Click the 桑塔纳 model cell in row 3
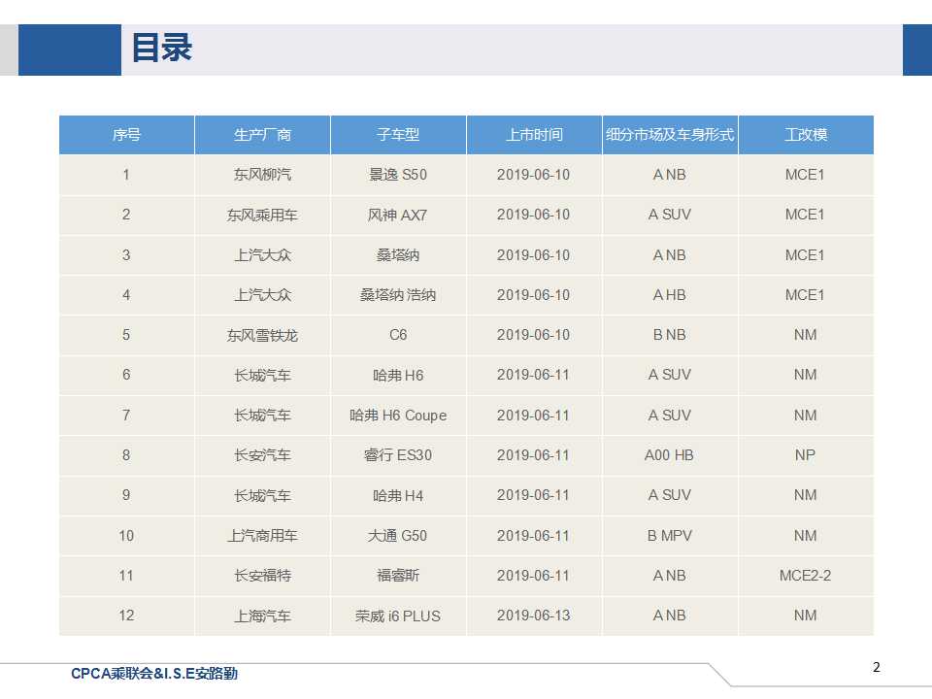Image resolution: width=932 pixels, height=699 pixels. [x=398, y=255]
